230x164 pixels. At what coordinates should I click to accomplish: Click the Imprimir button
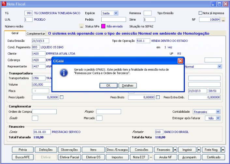[x=187, y=150]
